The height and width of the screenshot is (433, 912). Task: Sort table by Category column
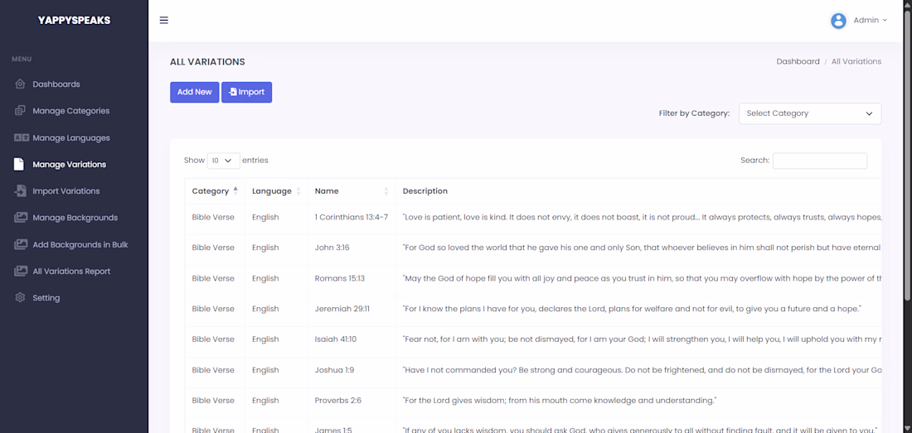tap(215, 191)
